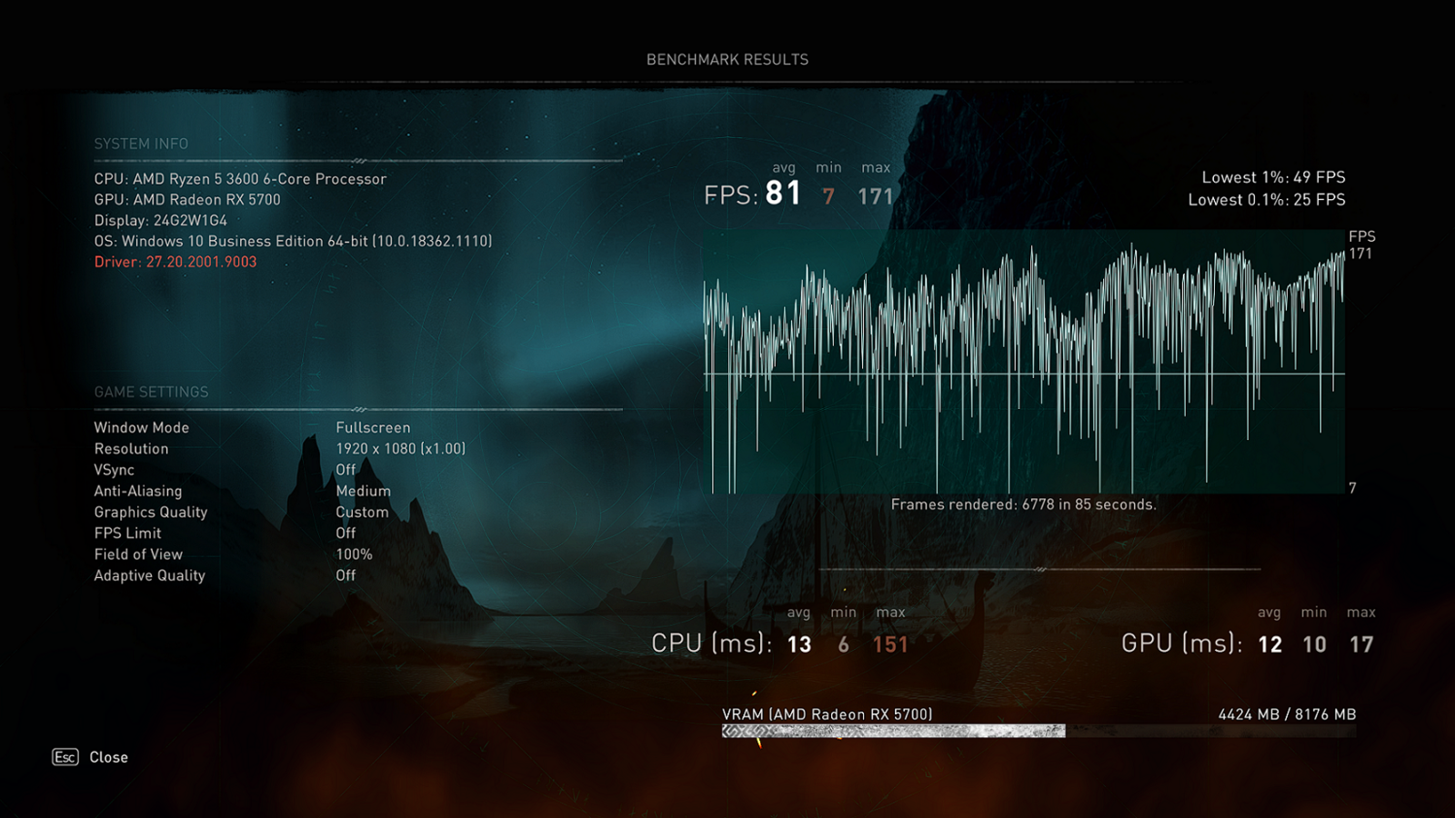The height and width of the screenshot is (818, 1455).
Task: Click the Off value beside VSync
Action: 346,470
